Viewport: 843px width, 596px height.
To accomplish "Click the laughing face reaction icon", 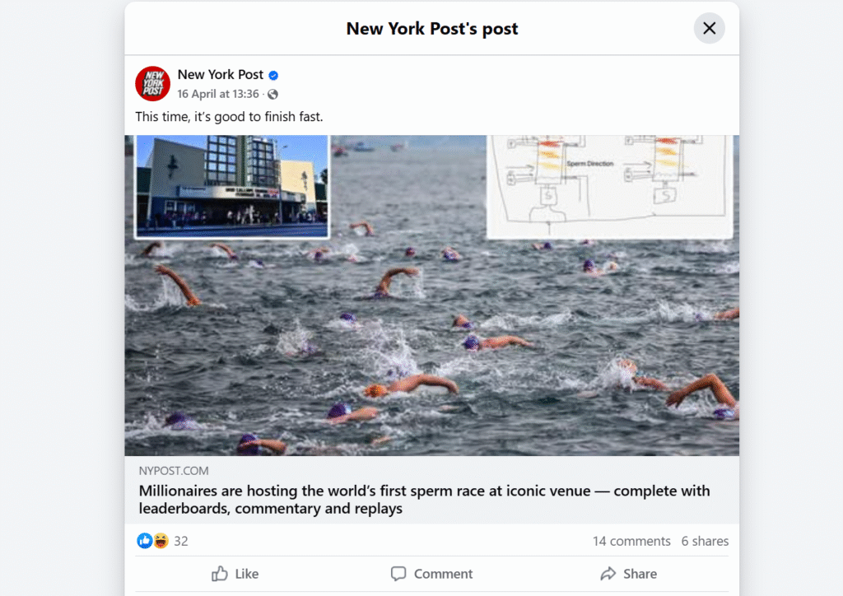I will (x=161, y=541).
